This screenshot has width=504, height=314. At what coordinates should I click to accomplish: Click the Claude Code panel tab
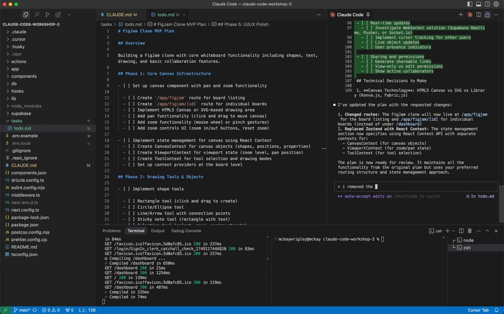(x=350, y=14)
